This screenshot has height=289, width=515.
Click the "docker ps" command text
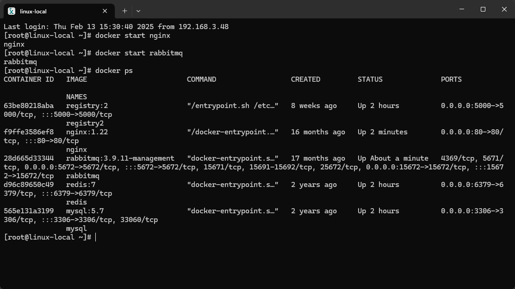[114, 71]
